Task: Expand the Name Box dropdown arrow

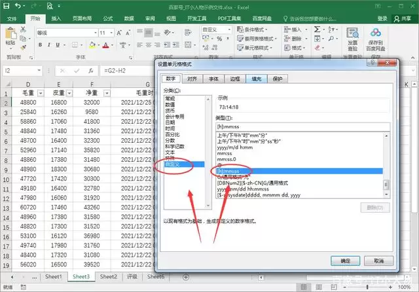Action: pyautogui.click(x=39, y=71)
